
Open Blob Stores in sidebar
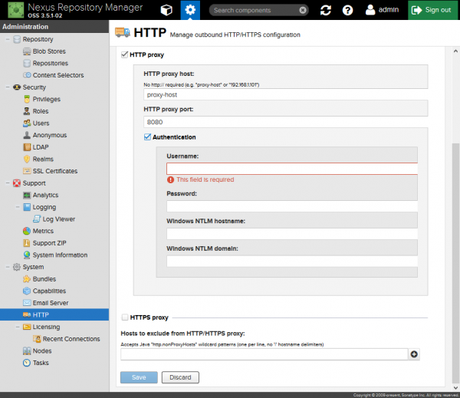coord(49,51)
